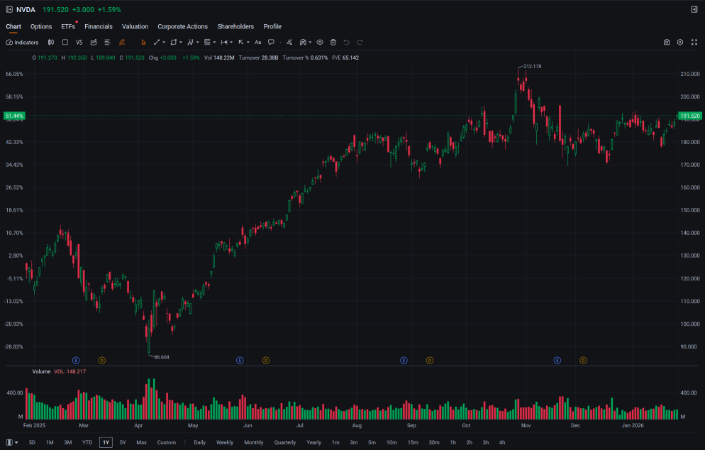Open the Shareholders tab
The width and height of the screenshot is (705, 450).
click(x=235, y=26)
